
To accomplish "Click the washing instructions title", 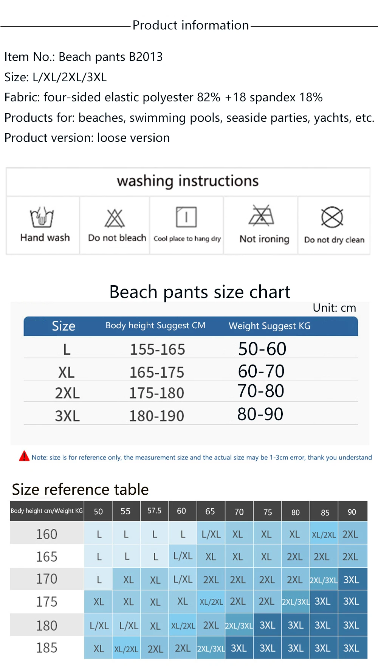I will coord(188,181).
